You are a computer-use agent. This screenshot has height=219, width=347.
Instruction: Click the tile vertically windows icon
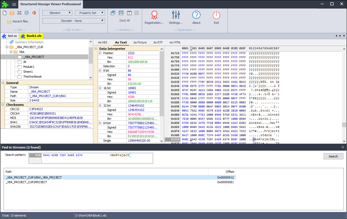pos(129,13)
